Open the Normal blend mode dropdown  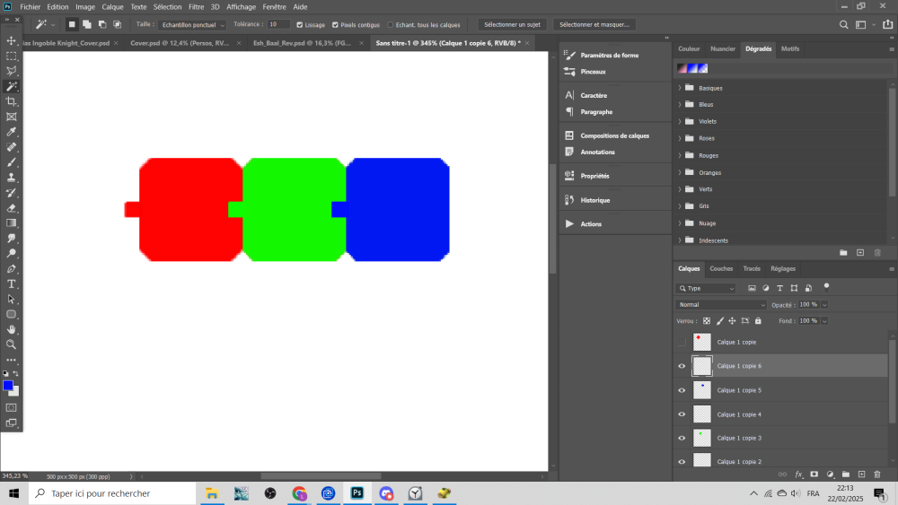click(x=721, y=305)
